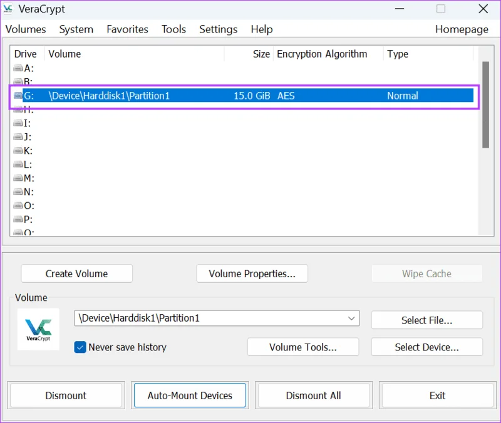The width and height of the screenshot is (501, 423).
Task: Toggle the Never save history checkbox
Action: click(80, 347)
